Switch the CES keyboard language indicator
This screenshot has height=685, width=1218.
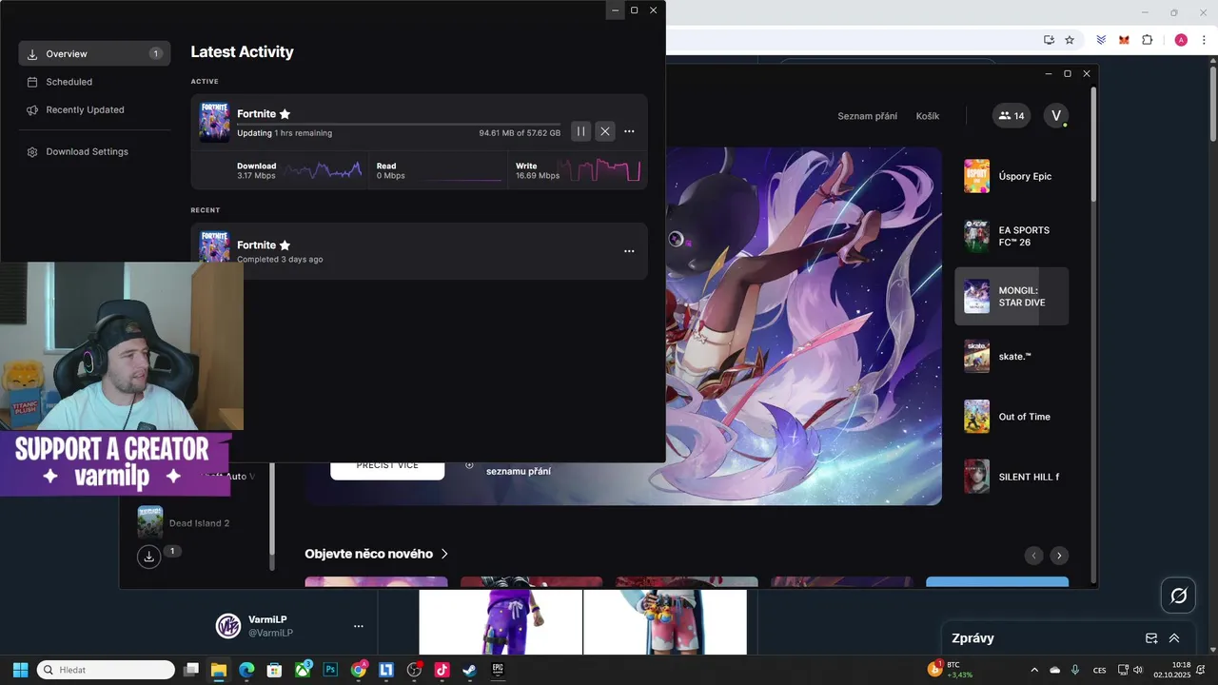tap(1100, 670)
